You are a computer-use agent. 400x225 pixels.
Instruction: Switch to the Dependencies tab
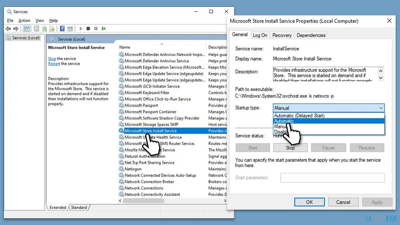[311, 35]
